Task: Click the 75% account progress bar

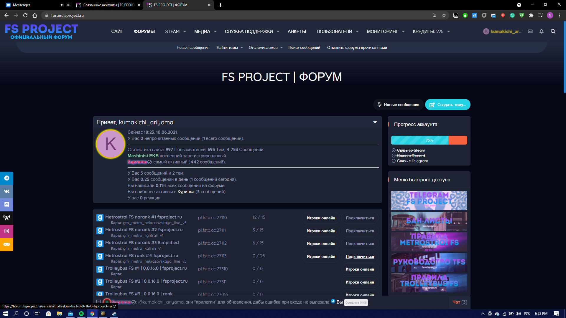Action: coord(429,140)
